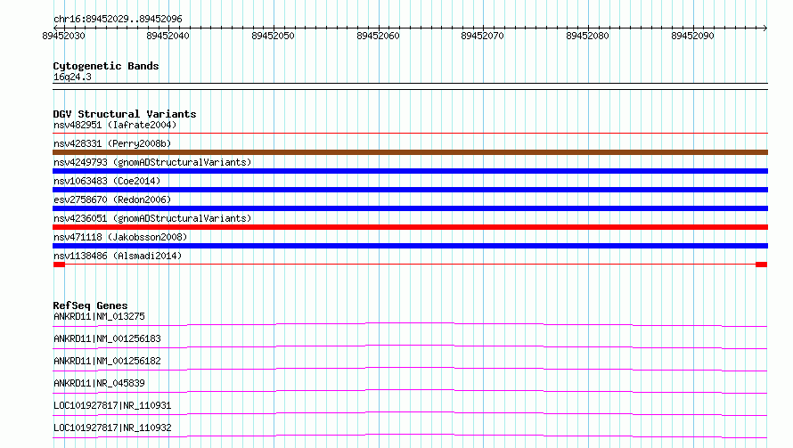Click the Cytogenetic Bands track title
The image size is (793, 448).
click(x=106, y=66)
